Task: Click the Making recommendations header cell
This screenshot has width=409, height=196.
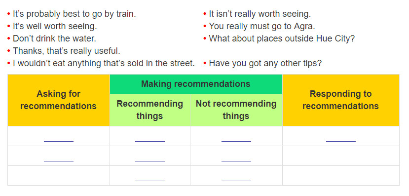Action: 196,84
